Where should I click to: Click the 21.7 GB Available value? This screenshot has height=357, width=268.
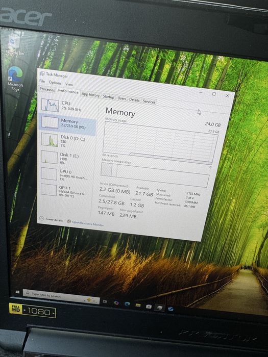(x=144, y=193)
